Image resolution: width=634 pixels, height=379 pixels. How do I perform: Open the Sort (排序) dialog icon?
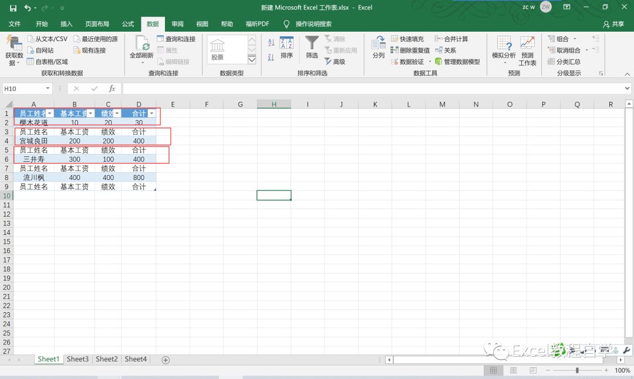(x=286, y=45)
